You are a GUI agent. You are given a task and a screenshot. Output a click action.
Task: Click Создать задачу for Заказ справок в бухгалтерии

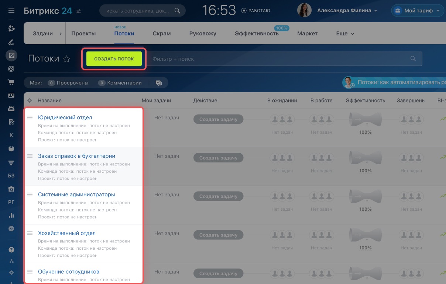point(218,158)
